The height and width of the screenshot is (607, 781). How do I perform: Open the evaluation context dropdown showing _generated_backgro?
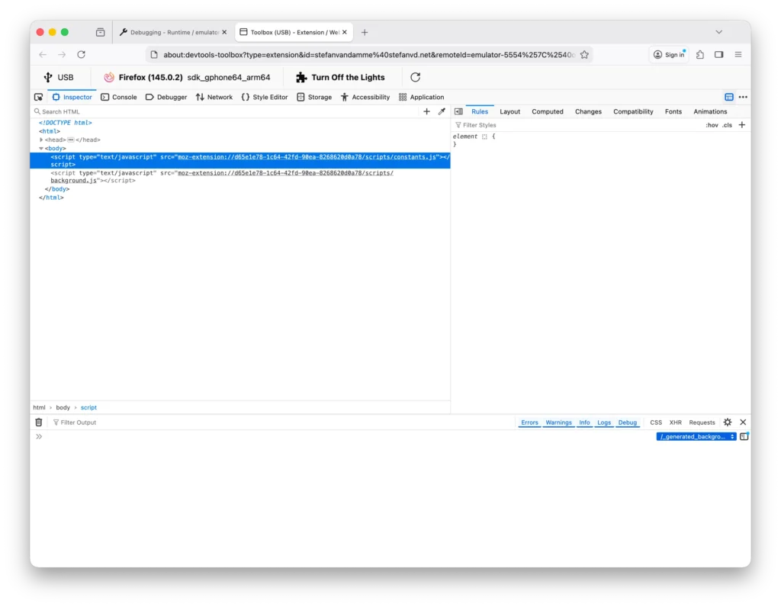point(695,436)
